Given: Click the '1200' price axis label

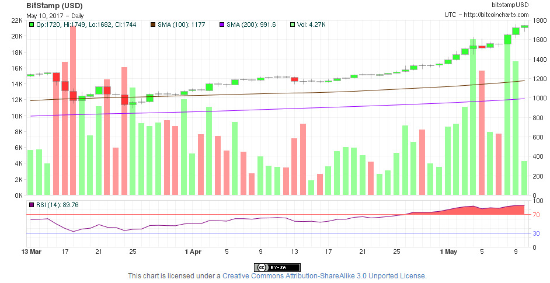Looking at the screenshot, I should (539, 79).
